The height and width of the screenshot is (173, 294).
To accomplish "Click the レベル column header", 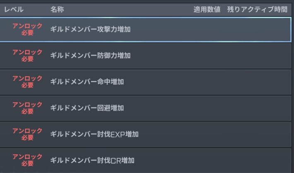I will click(14, 9).
